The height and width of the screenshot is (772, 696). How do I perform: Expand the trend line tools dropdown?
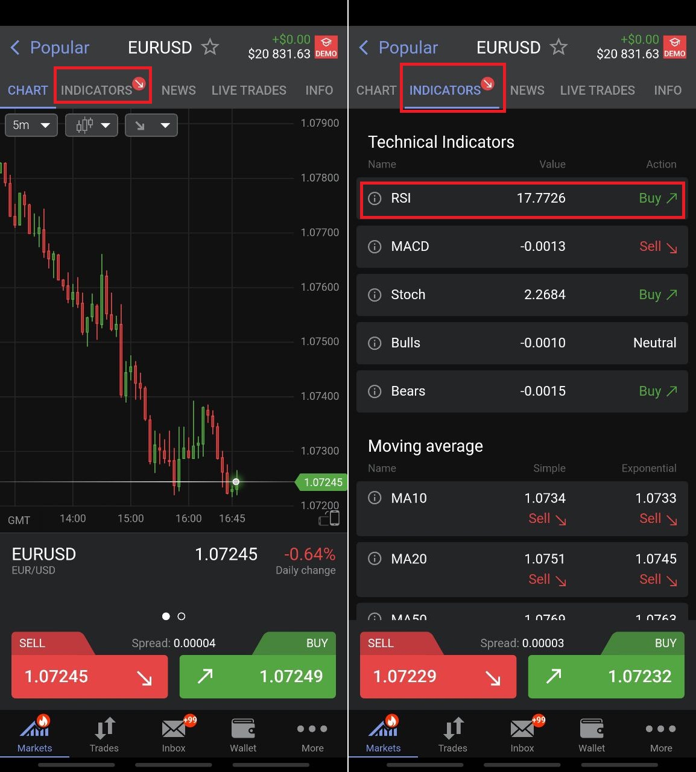pyautogui.click(x=151, y=125)
